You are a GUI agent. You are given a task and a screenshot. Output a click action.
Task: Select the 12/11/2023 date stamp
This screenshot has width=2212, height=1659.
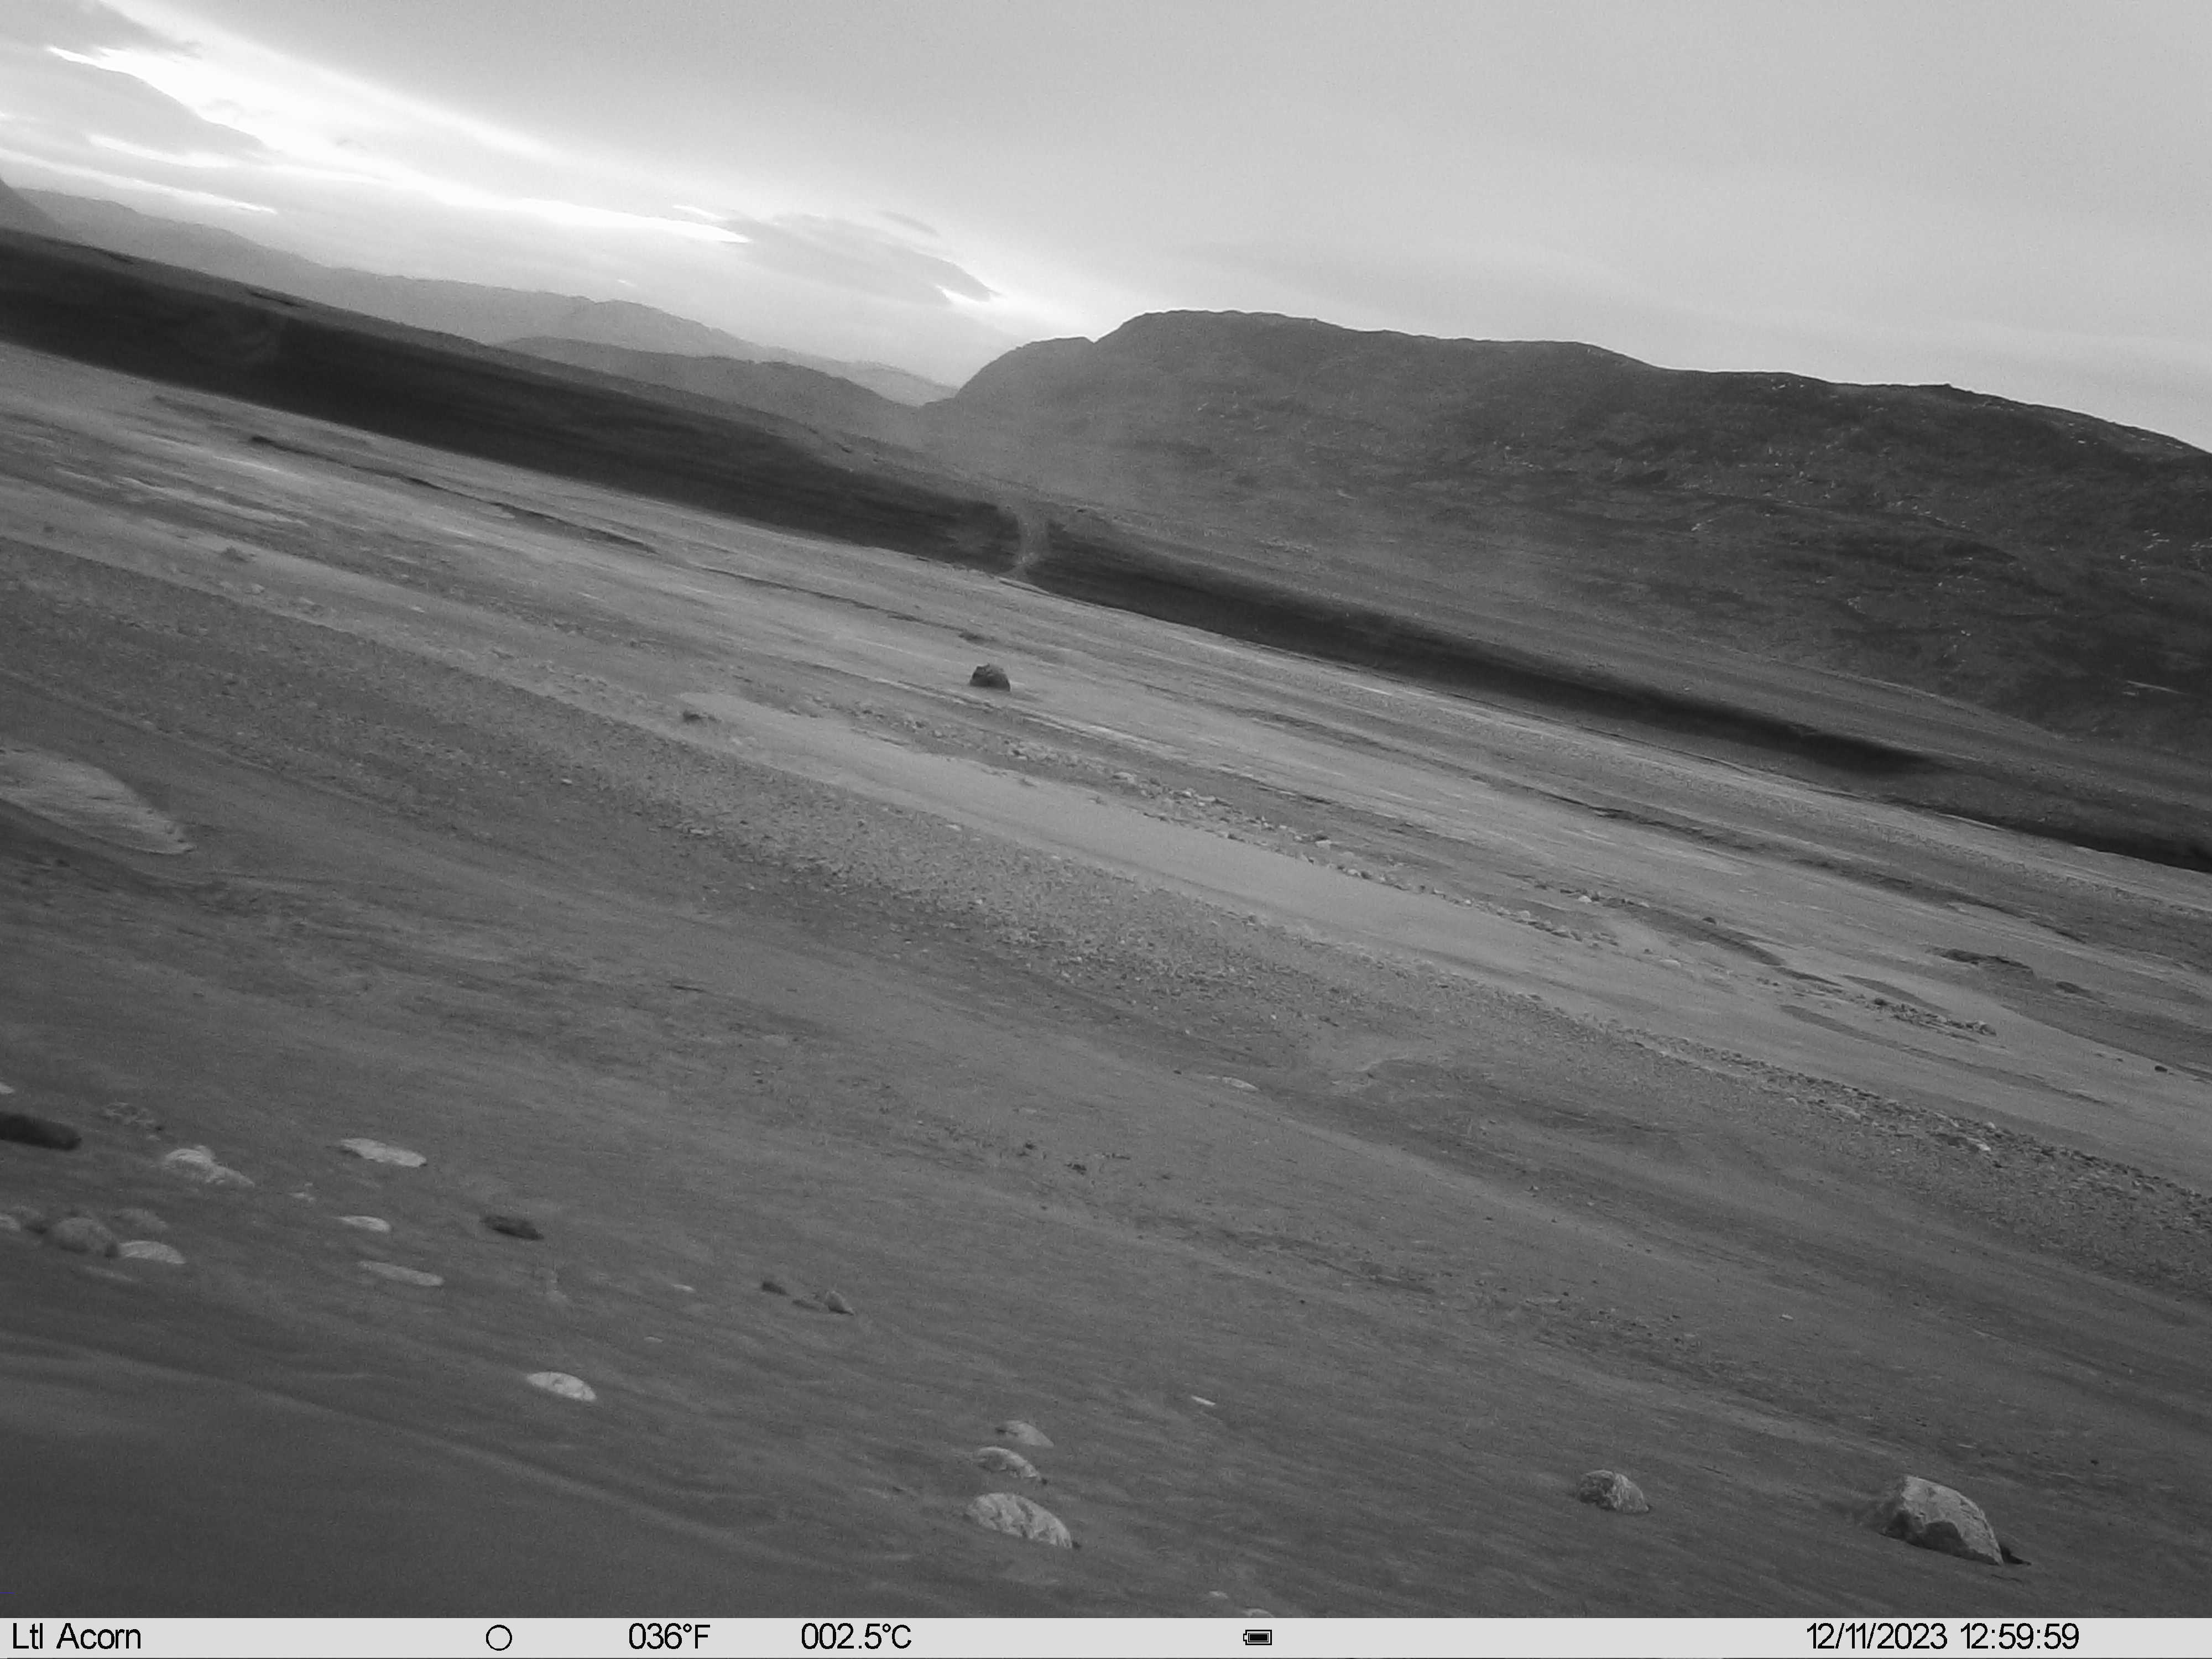[1877, 1637]
